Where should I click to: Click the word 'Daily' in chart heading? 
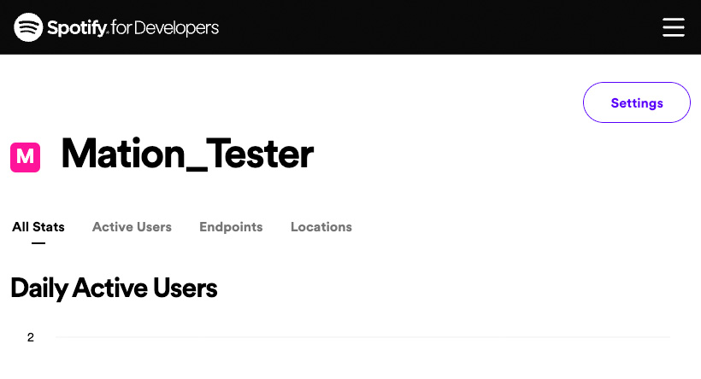click(x=38, y=289)
